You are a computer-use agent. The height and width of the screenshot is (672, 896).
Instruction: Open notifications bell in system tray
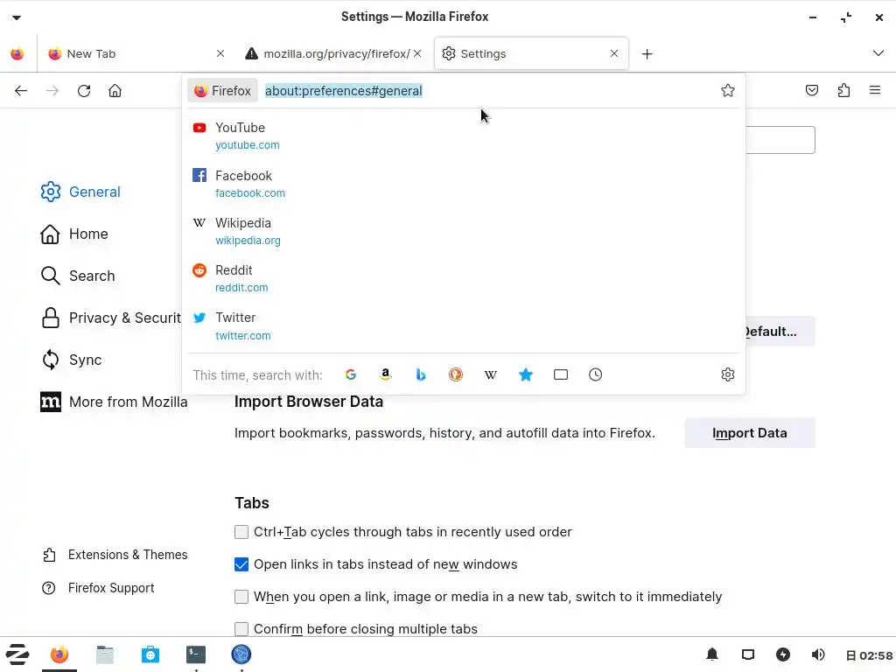tap(712, 654)
